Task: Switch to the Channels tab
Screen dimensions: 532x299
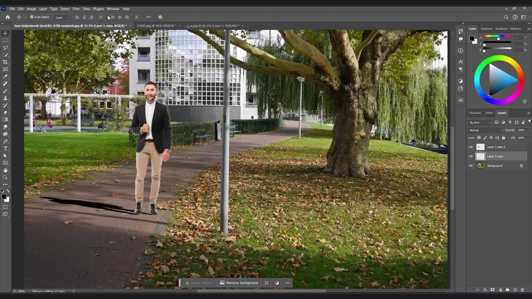Action: click(x=475, y=113)
